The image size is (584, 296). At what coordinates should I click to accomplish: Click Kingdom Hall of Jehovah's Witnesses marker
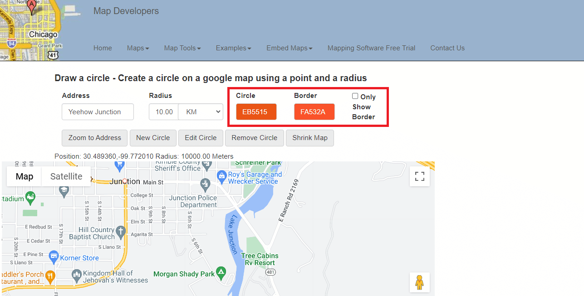pyautogui.click(x=77, y=275)
